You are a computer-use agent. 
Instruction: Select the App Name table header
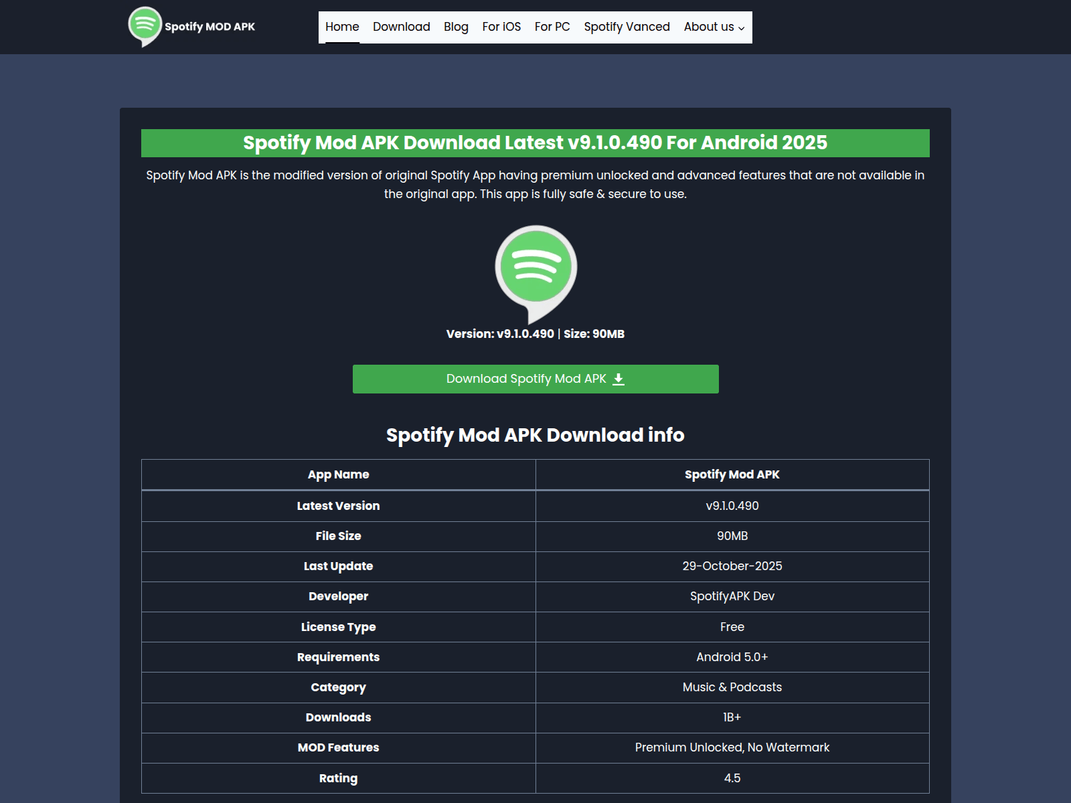[x=339, y=474]
